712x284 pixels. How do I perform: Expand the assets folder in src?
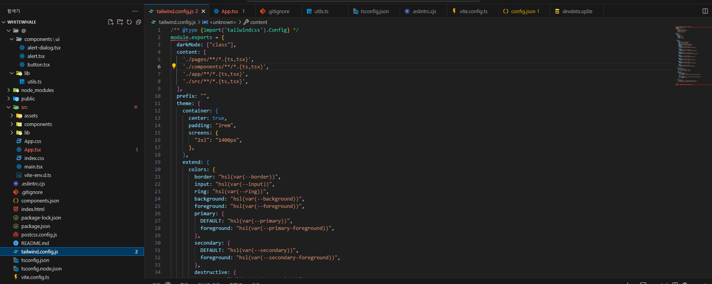[12, 116]
